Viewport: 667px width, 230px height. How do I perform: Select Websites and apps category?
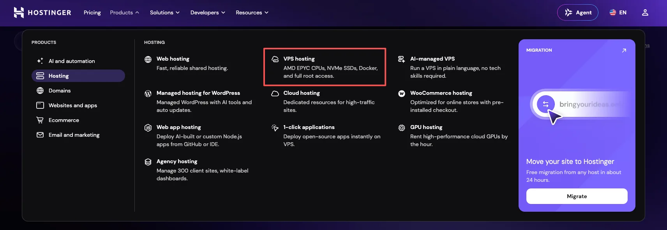point(78,105)
